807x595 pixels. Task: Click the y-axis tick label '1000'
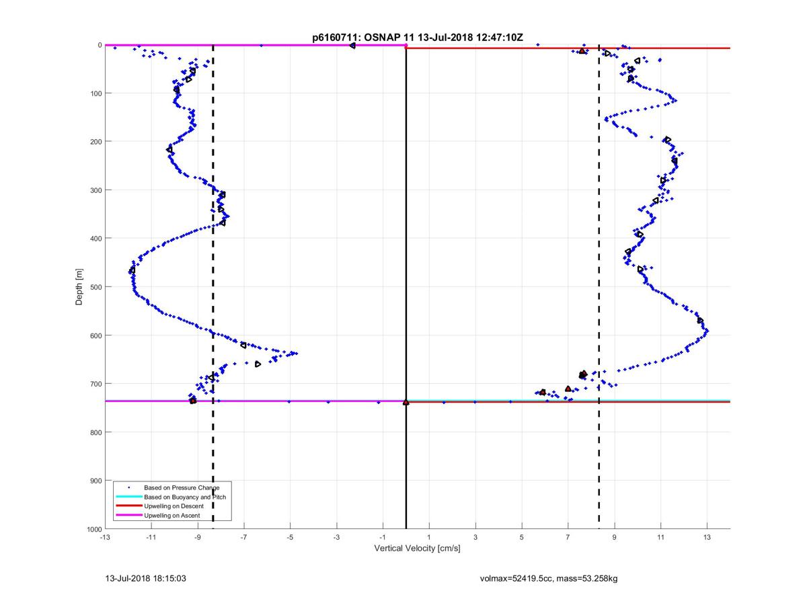(x=93, y=529)
